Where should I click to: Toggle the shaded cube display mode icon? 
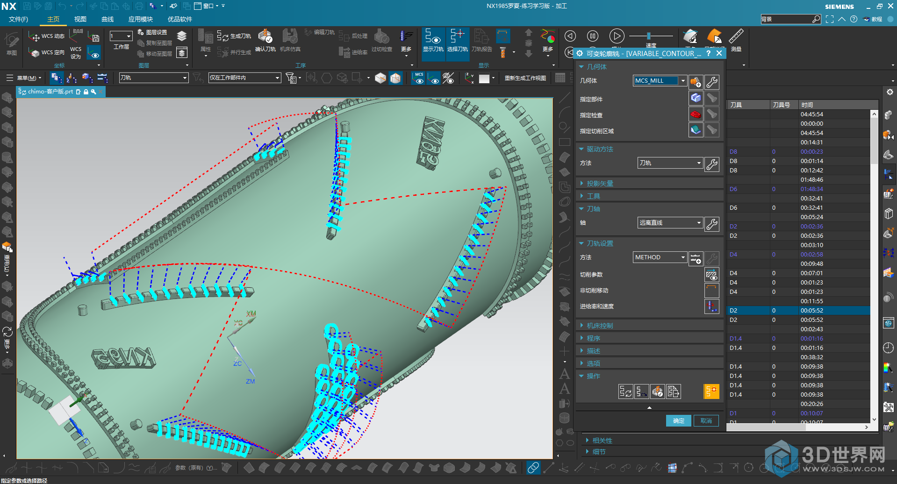pyautogui.click(x=380, y=78)
